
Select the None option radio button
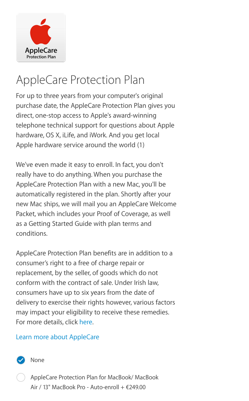pos(21,360)
